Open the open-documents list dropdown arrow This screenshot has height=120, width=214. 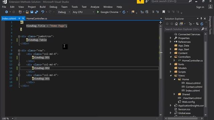pos(161,19)
